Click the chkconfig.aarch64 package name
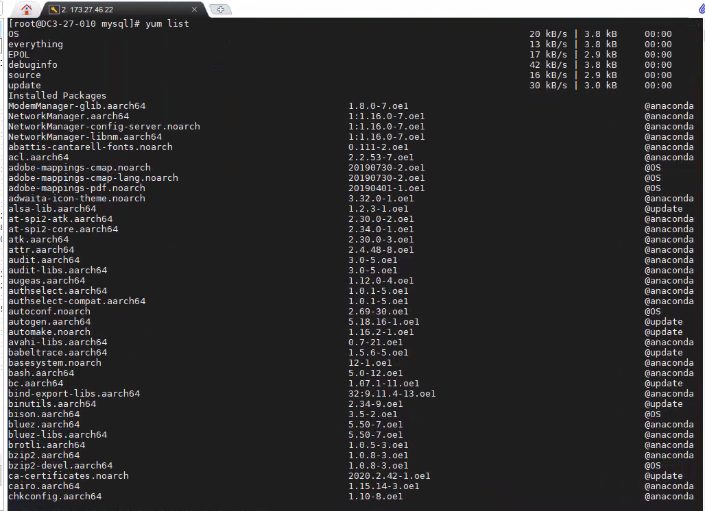 coord(54,497)
